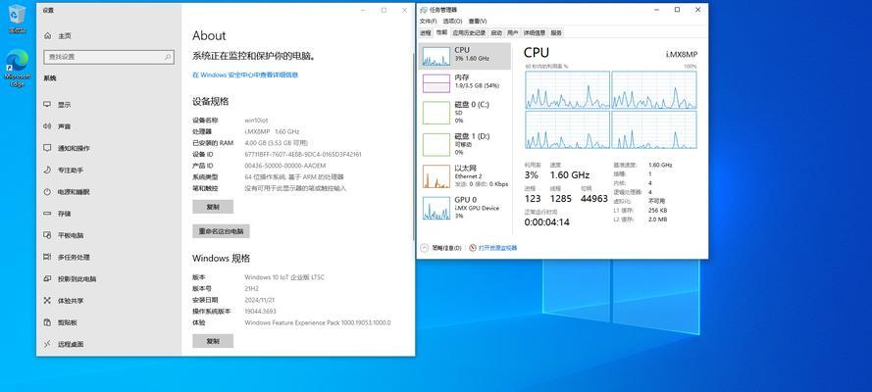Viewport: 872px width, 392px height.
Task: Open the Windows Security Center details link
Action: click(245, 74)
